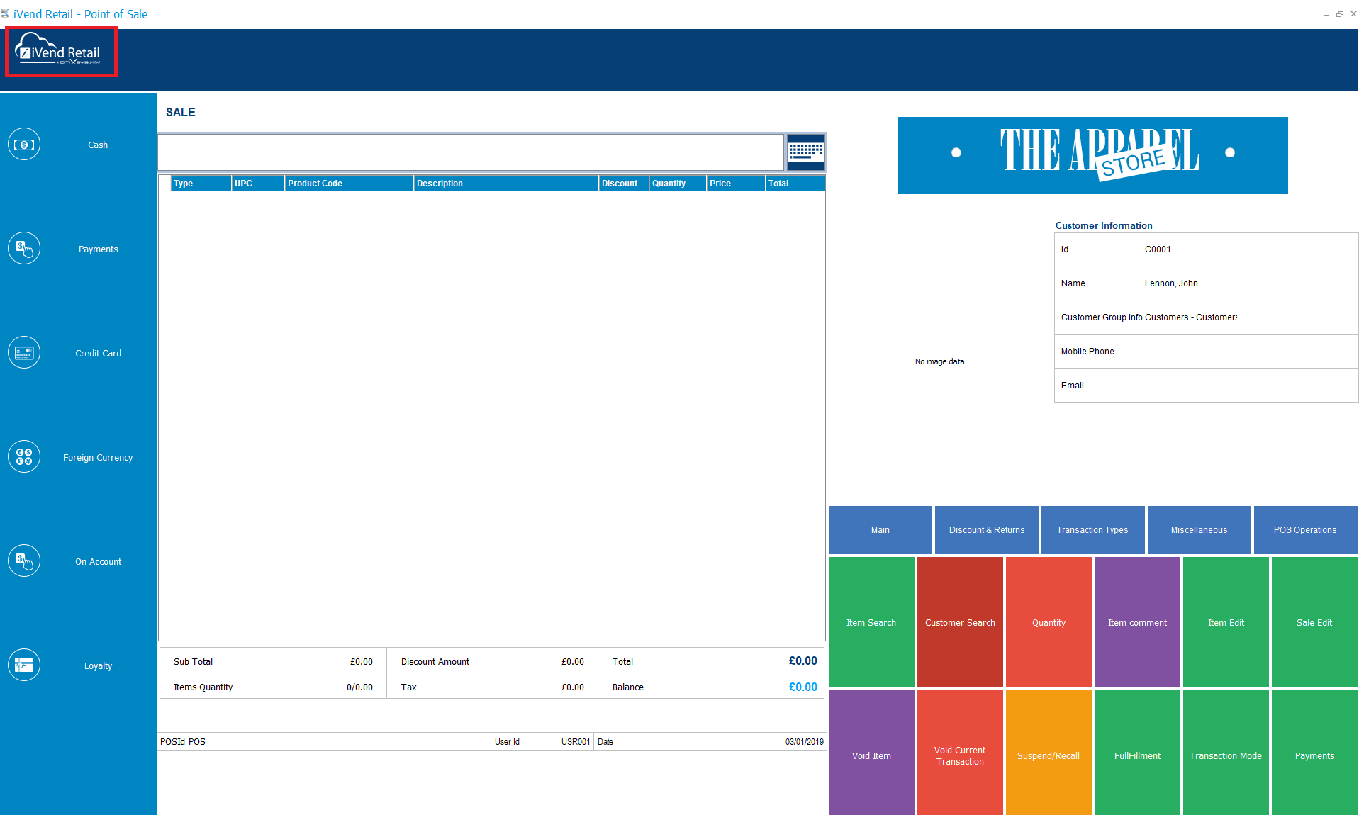The width and height of the screenshot is (1359, 815).
Task: Click the Tax value £0.00
Action: 573,687
